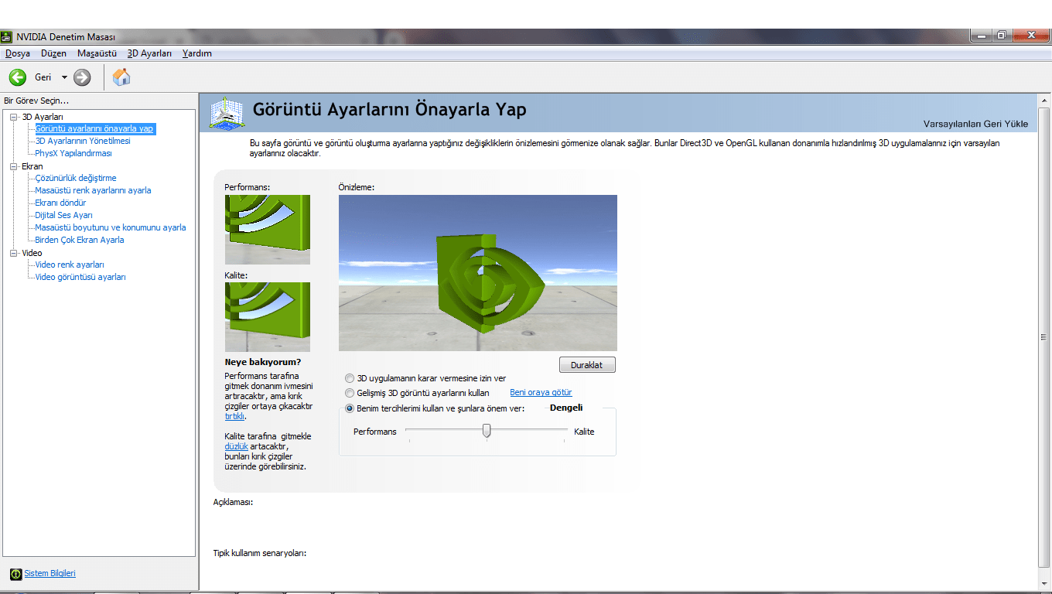The width and height of the screenshot is (1052, 594).
Task: Open the Düzen menu
Action: [x=53, y=53]
